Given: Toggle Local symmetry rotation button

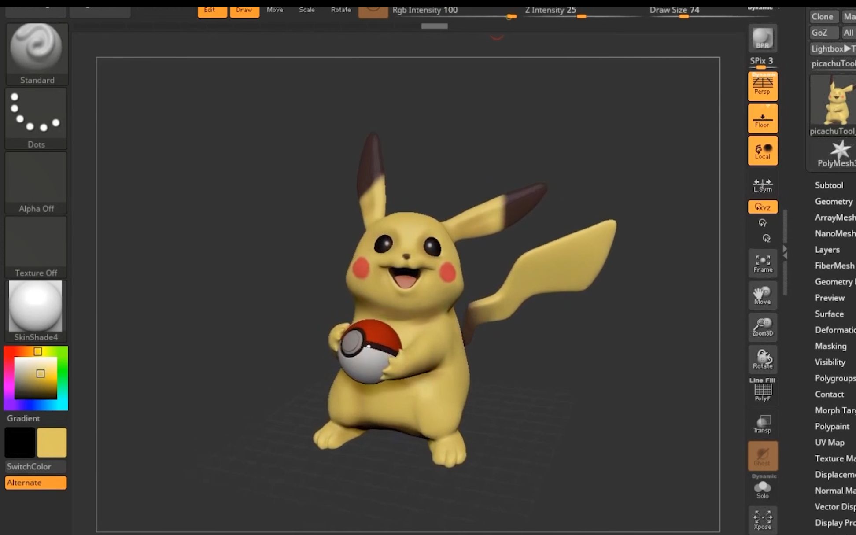Looking at the screenshot, I should coord(762,151).
